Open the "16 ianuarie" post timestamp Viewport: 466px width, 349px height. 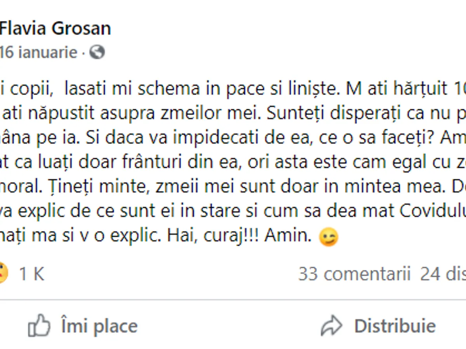38,52
